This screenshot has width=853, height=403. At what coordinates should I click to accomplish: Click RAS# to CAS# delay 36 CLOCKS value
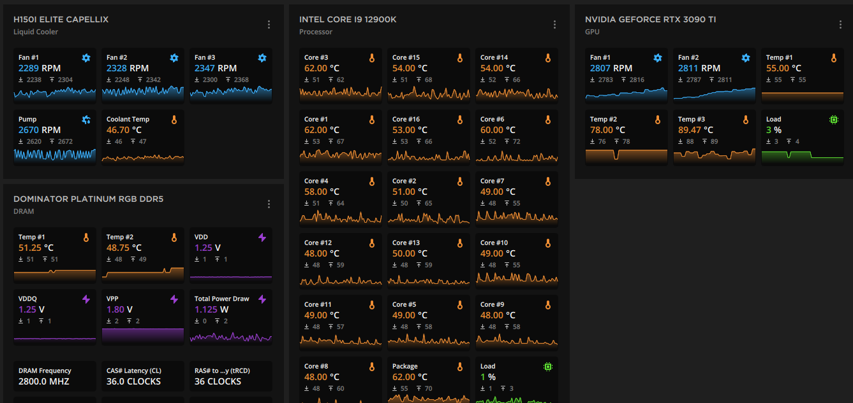218,381
